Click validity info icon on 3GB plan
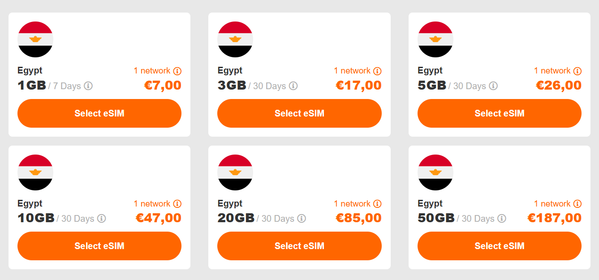The image size is (599, 280). pyautogui.click(x=293, y=86)
